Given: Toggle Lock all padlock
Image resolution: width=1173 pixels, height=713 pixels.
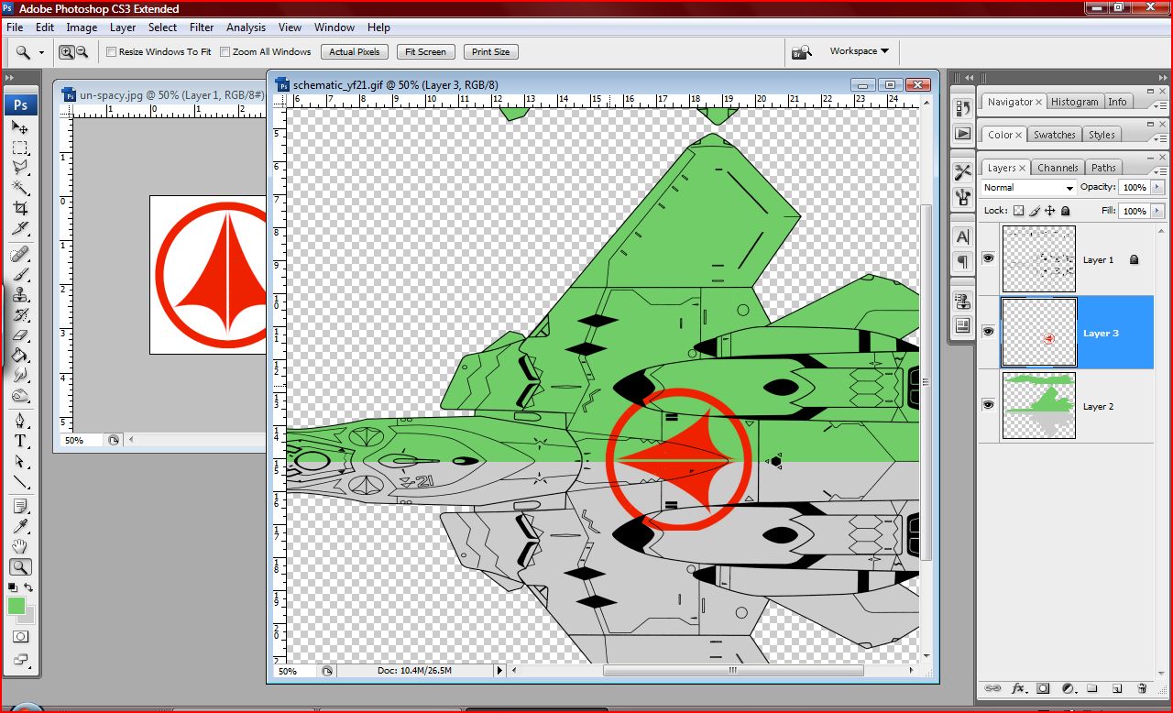Looking at the screenshot, I should coord(1066,211).
